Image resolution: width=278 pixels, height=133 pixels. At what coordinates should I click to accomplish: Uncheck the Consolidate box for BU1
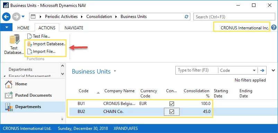[172, 104]
